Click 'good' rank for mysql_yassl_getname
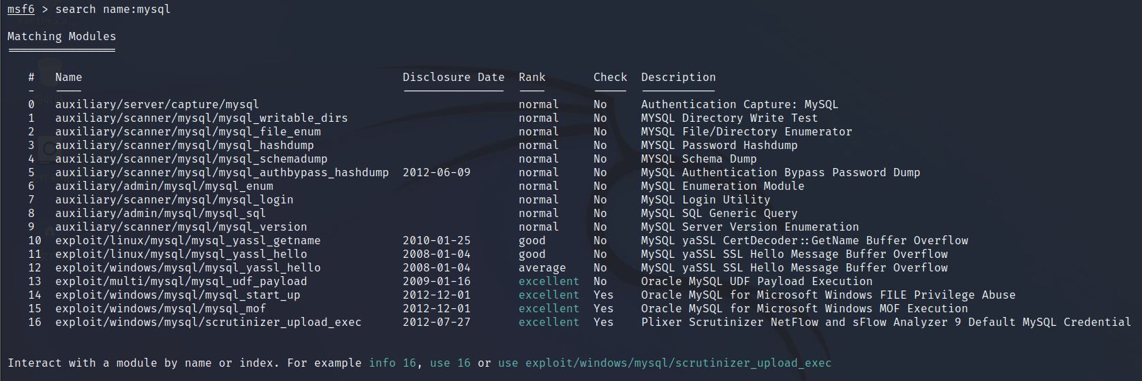This screenshot has width=1142, height=381. point(532,241)
